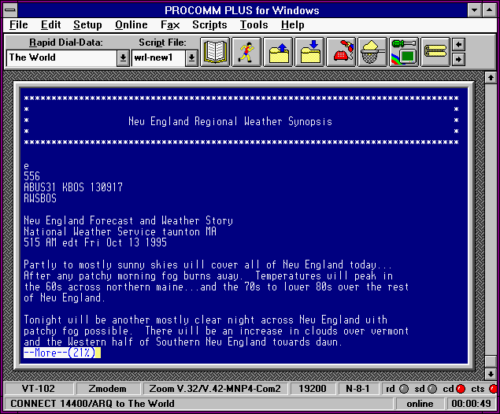This screenshot has height=414, width=500.
Task: Click the toolbar right arrow button
Action: [458, 59]
